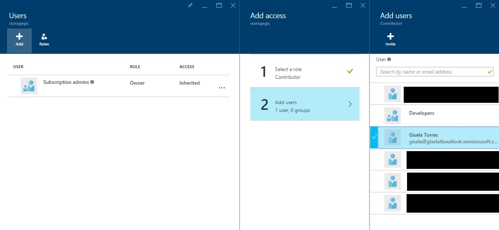Open step 2 Add users
Viewport: 499px width, 230px height.
pyautogui.click(x=305, y=104)
